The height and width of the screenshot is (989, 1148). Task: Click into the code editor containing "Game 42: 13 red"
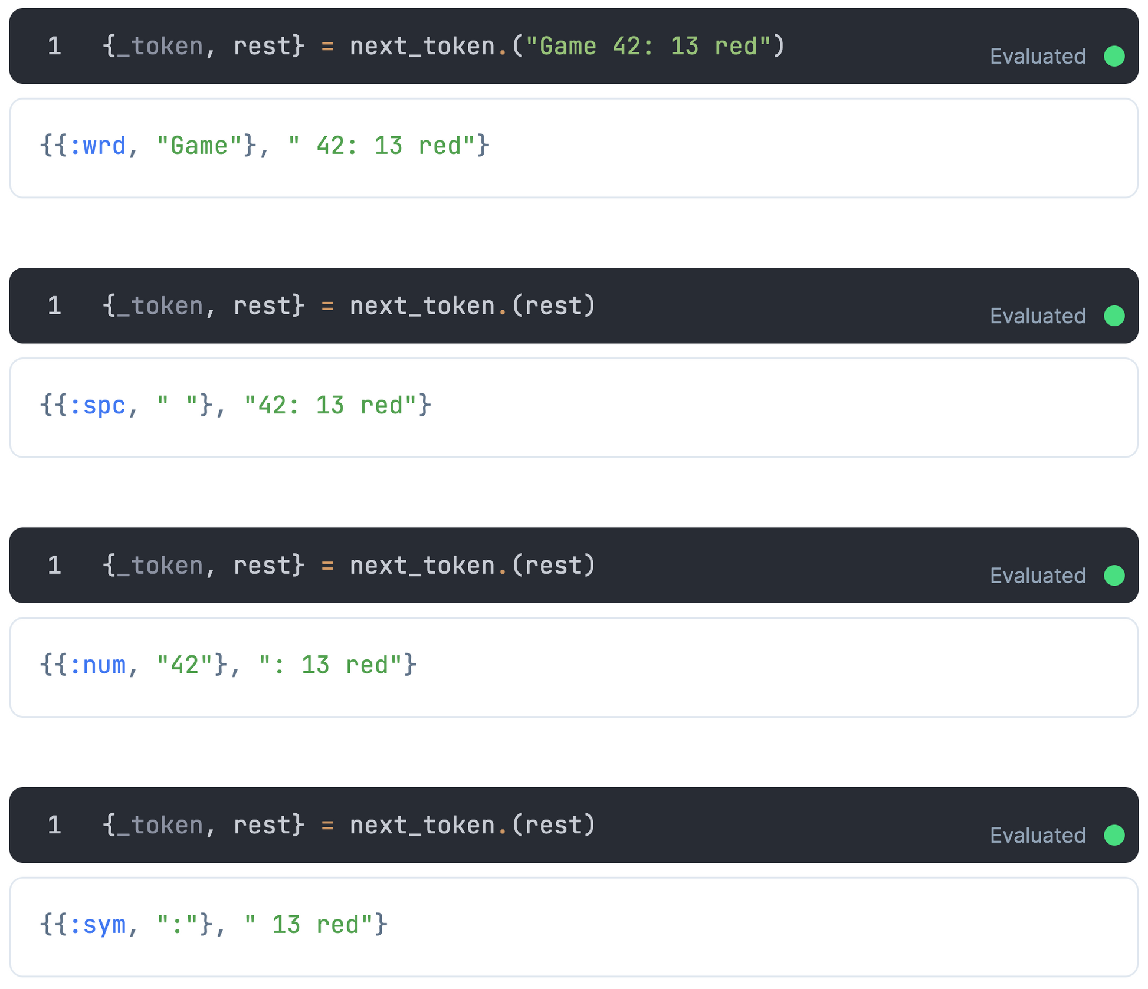point(442,46)
